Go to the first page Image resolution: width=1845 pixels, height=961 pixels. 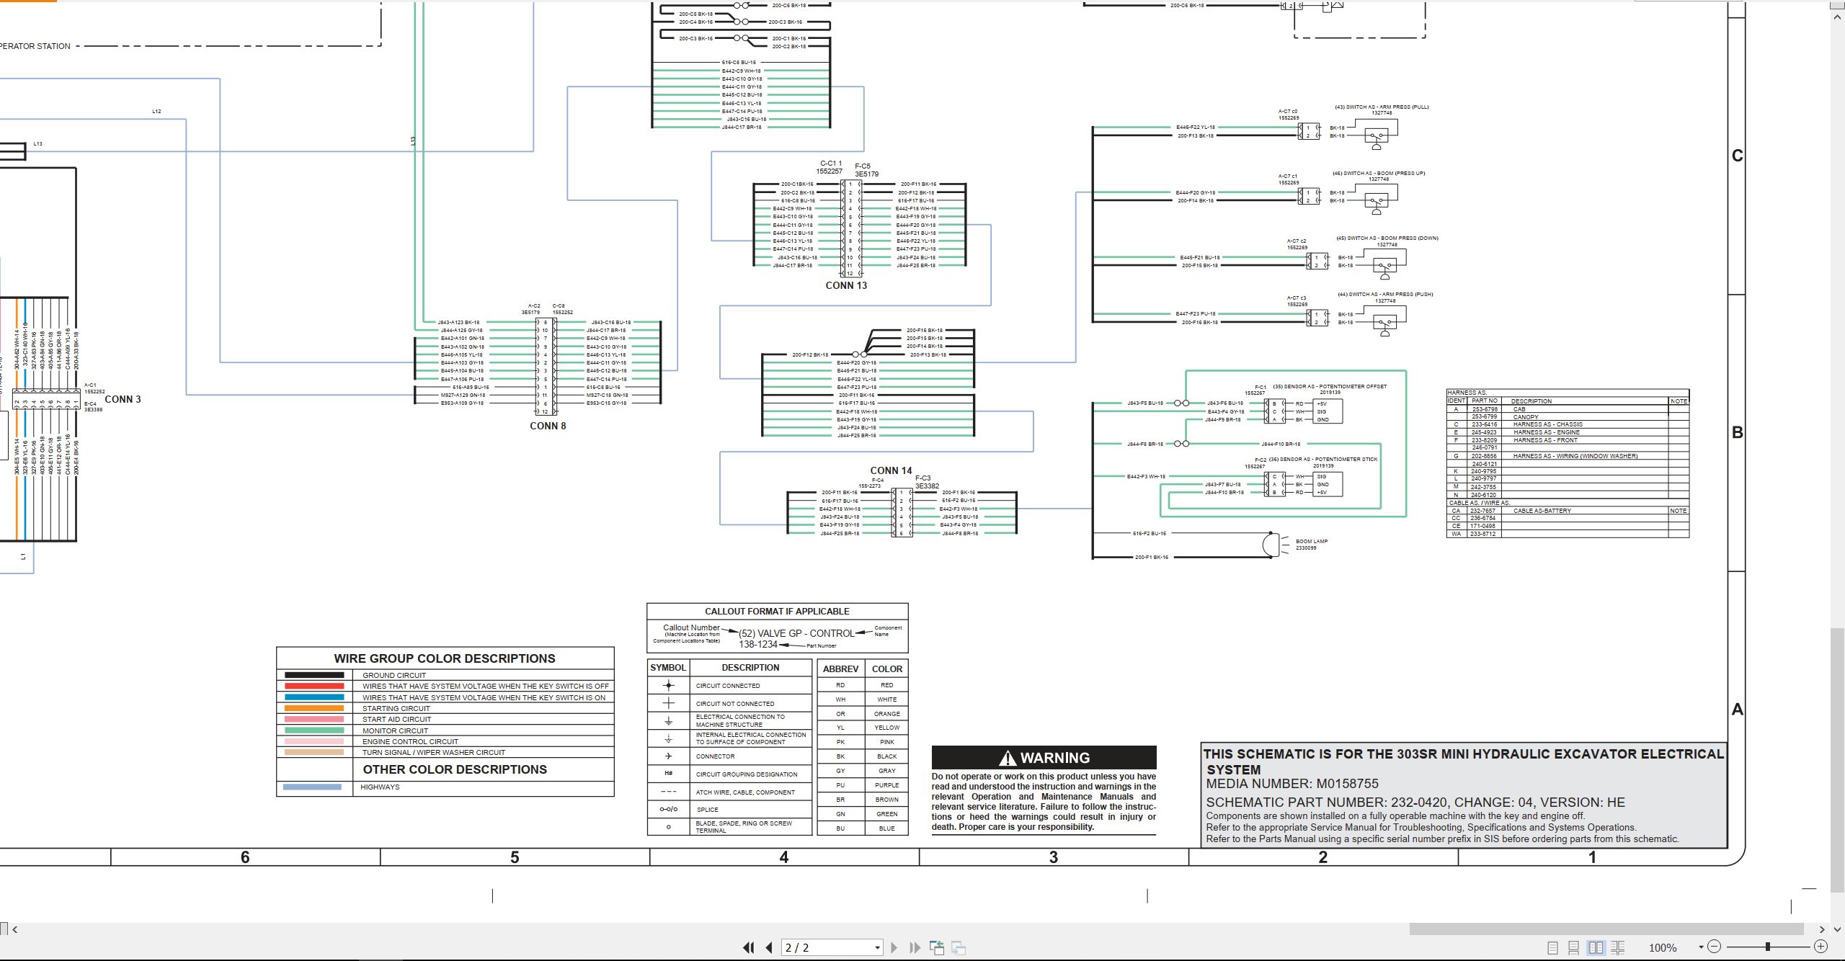(x=749, y=948)
